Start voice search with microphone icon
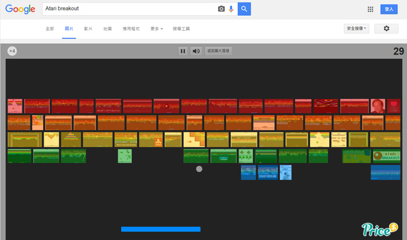 click(x=231, y=9)
